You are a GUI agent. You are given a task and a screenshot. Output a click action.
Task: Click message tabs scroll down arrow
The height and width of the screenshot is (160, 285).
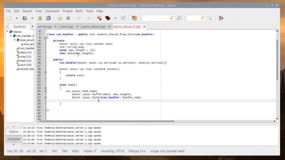14,144
